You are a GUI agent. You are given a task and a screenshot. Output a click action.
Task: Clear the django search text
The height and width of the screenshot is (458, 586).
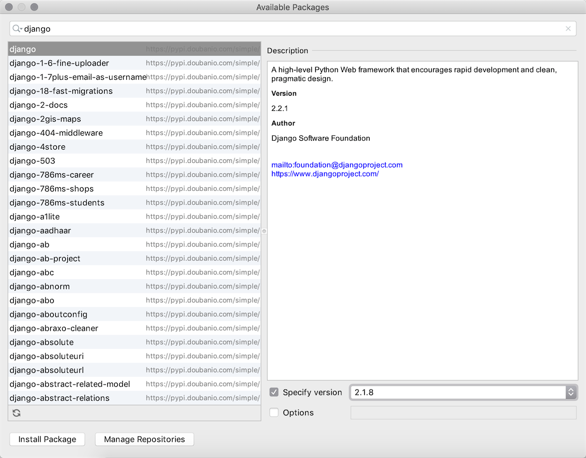(568, 29)
